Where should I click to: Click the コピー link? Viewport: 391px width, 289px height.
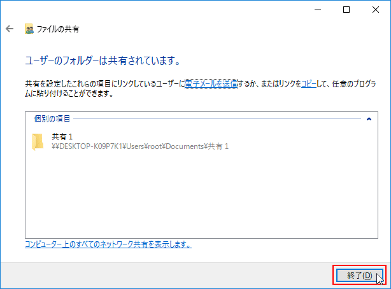coord(309,84)
